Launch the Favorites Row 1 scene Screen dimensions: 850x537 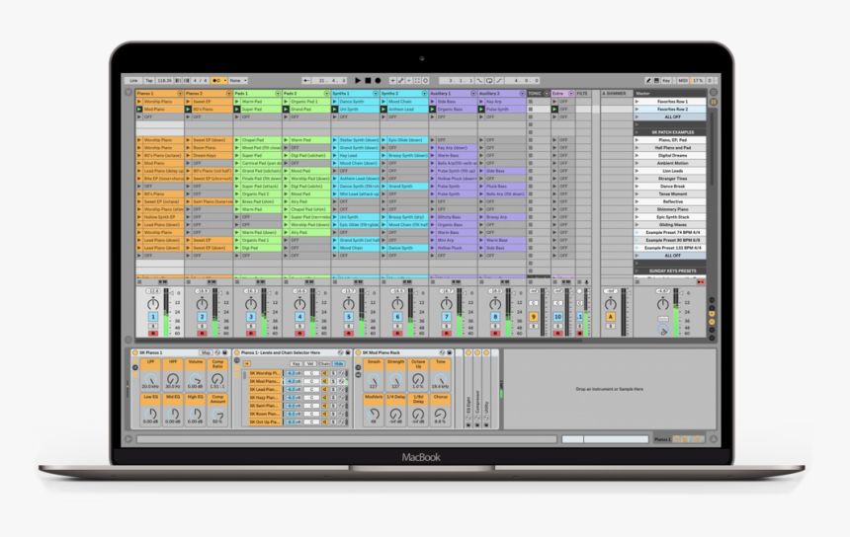[637, 102]
